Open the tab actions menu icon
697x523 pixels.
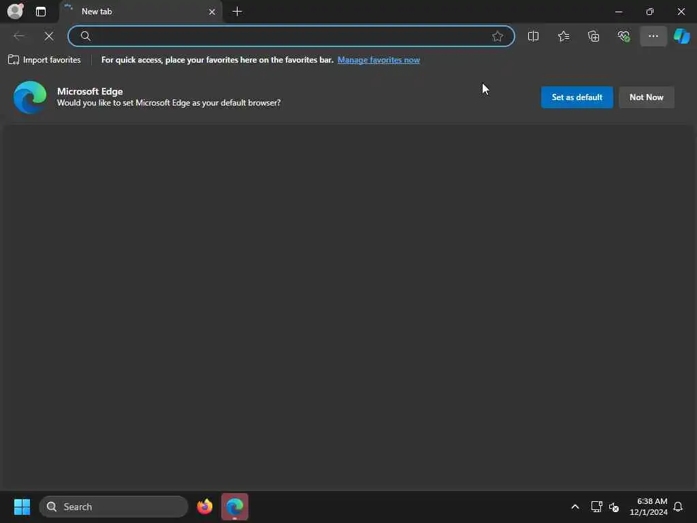[x=41, y=12]
